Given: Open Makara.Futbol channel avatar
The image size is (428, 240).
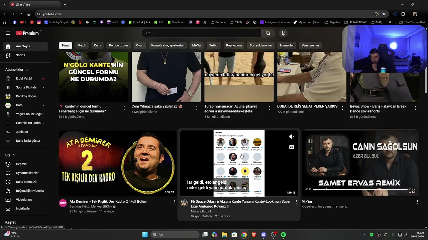Looking at the screenshot, I should coord(184,203).
